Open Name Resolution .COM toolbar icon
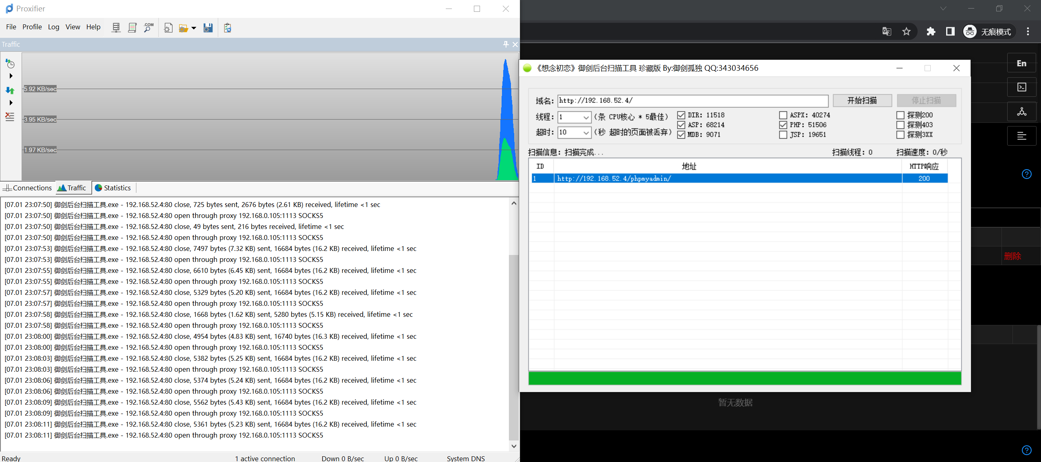 tap(149, 28)
